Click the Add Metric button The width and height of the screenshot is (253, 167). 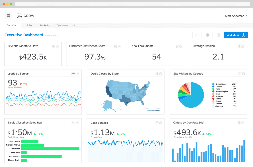[x=236, y=35]
